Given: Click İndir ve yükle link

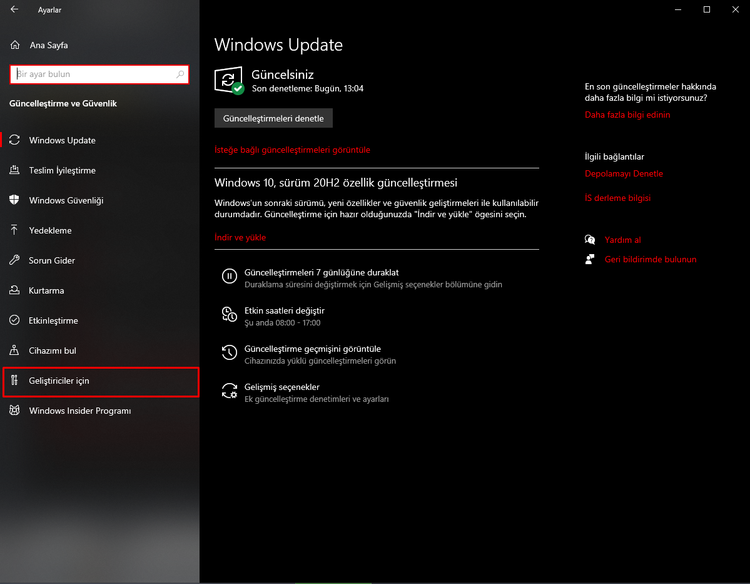Looking at the screenshot, I should point(240,237).
